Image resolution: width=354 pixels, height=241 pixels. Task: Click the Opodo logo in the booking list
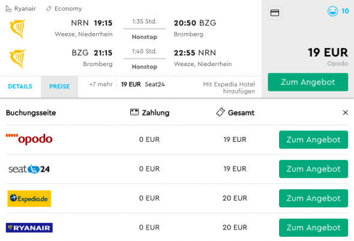(x=29, y=139)
